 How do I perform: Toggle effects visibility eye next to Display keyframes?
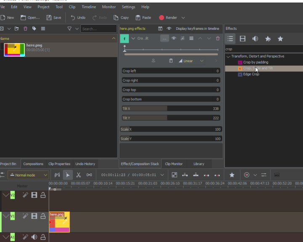pyautogui.click(x=169, y=29)
